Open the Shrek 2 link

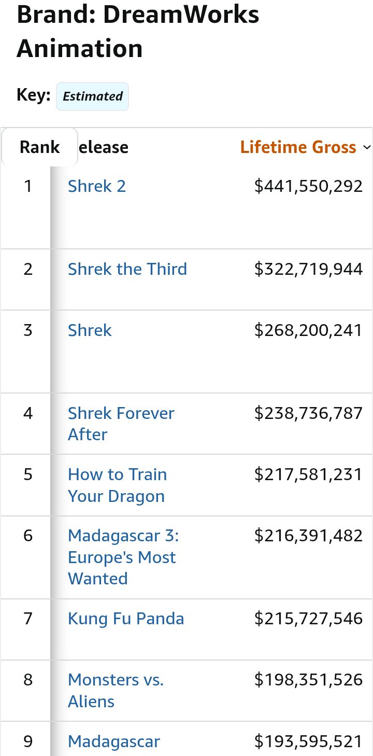click(x=97, y=186)
